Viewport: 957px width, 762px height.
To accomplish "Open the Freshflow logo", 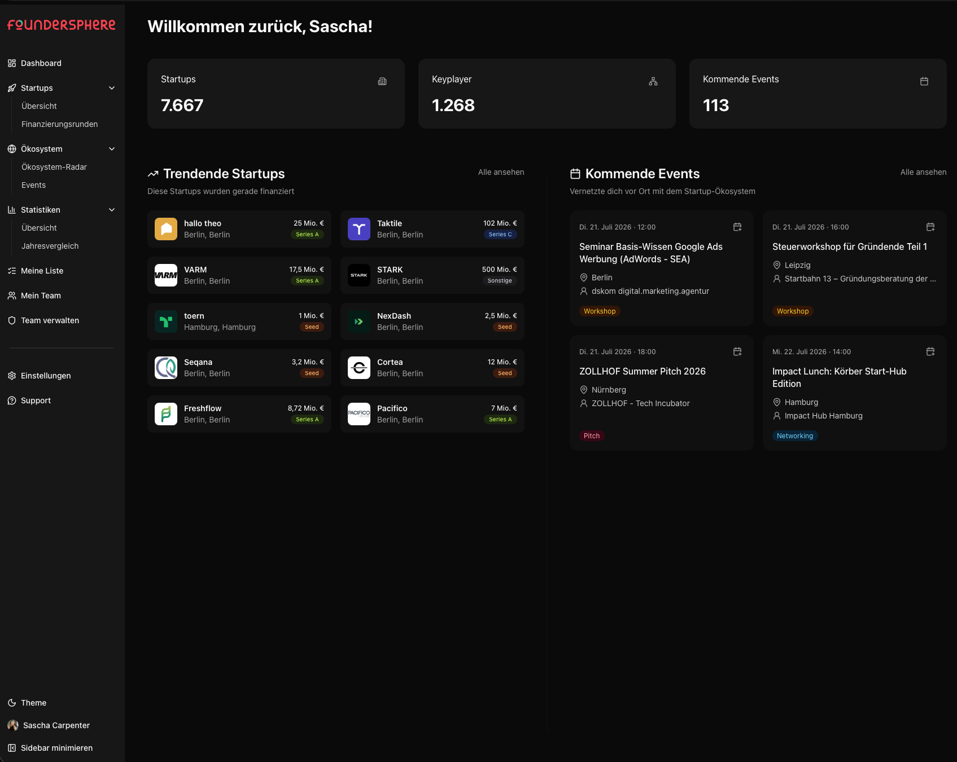I will 166,414.
